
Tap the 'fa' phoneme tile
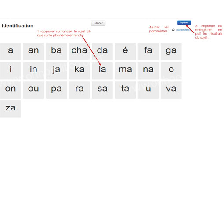tap(148, 52)
